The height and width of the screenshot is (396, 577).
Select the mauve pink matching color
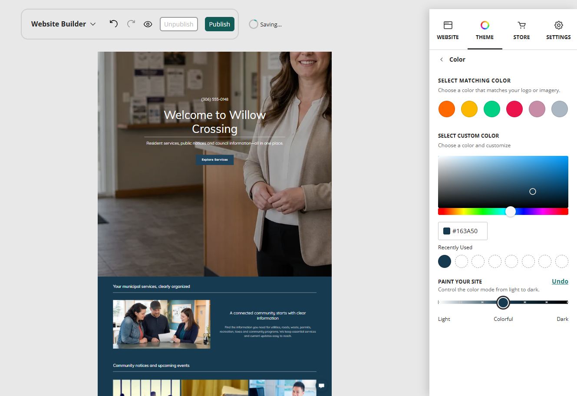(x=537, y=109)
